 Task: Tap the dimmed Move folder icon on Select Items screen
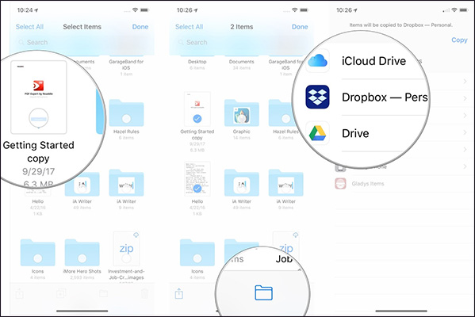tap(103, 293)
